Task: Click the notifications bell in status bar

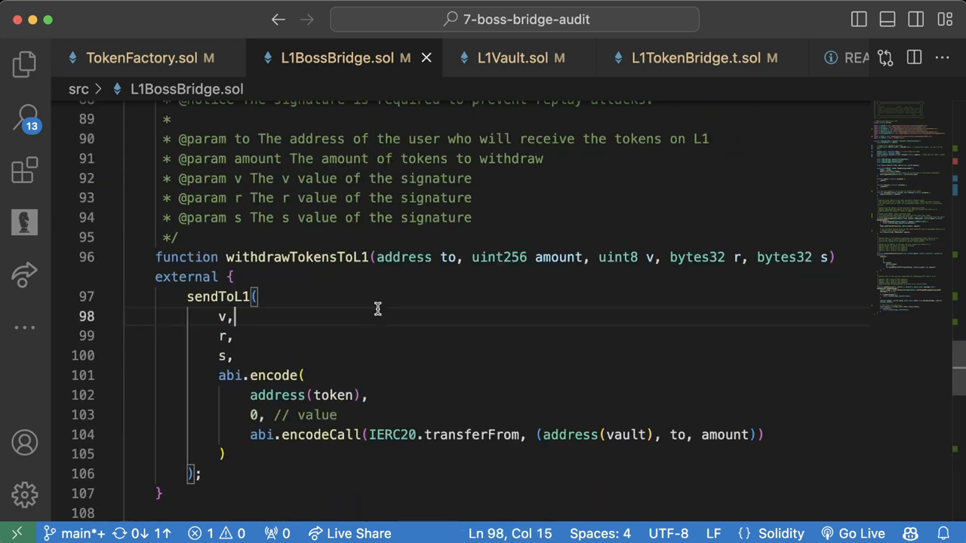Action: pyautogui.click(x=943, y=533)
